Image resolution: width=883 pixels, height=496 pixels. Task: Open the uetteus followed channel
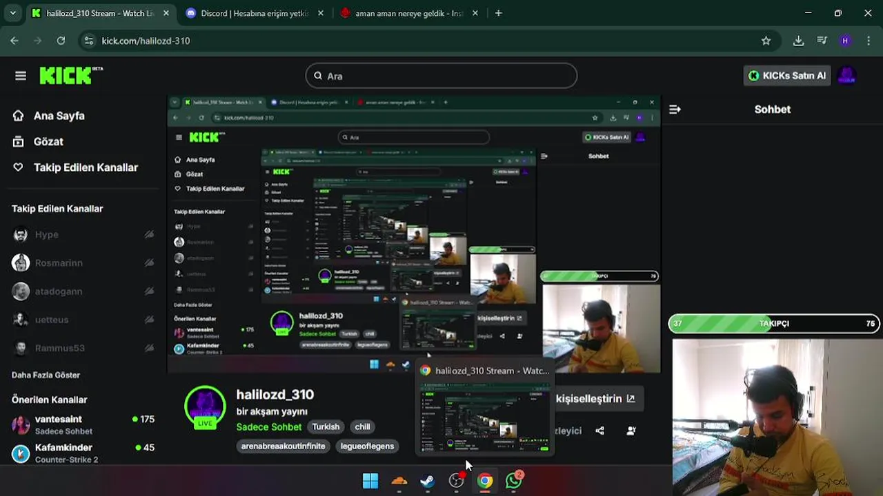[83, 320]
